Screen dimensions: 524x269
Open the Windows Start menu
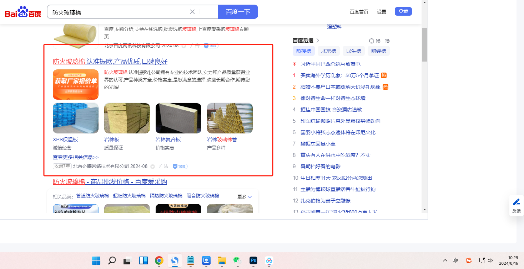point(96,260)
